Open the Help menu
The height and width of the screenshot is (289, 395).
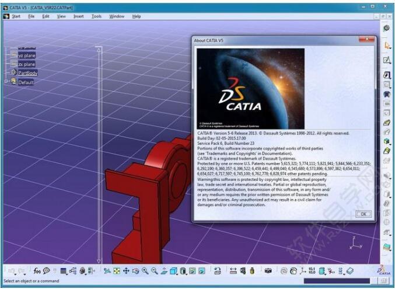(137, 16)
